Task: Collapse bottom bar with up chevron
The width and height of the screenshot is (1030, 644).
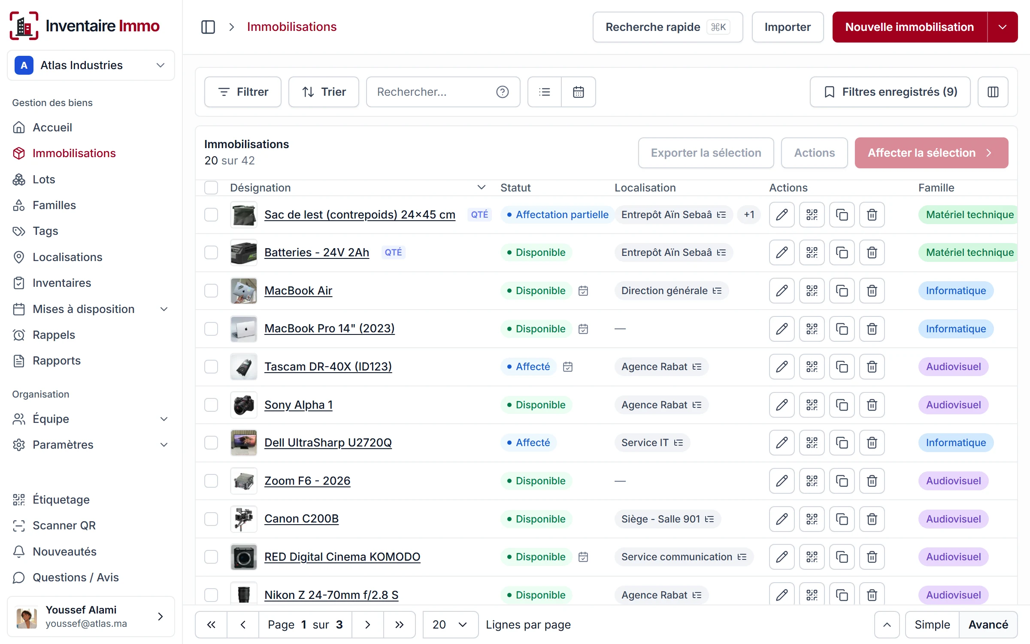Action: click(887, 625)
